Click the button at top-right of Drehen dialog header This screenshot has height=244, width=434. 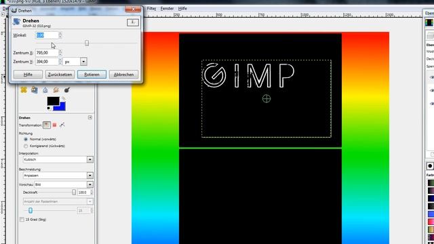133,22
